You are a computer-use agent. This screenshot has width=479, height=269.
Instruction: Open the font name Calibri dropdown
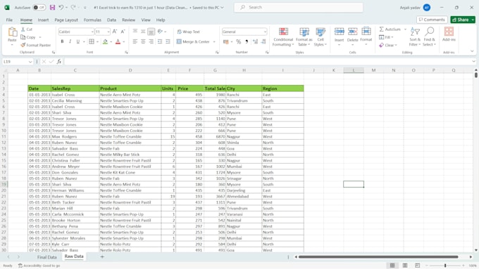(92, 32)
